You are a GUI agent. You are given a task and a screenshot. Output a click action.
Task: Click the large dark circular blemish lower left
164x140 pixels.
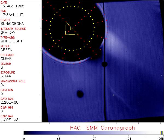tap(80, 94)
